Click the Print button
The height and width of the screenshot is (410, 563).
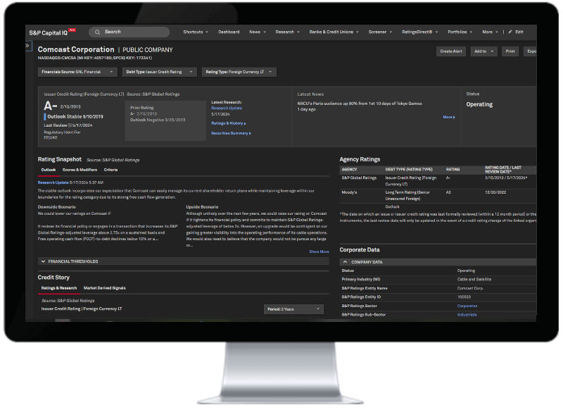click(510, 51)
